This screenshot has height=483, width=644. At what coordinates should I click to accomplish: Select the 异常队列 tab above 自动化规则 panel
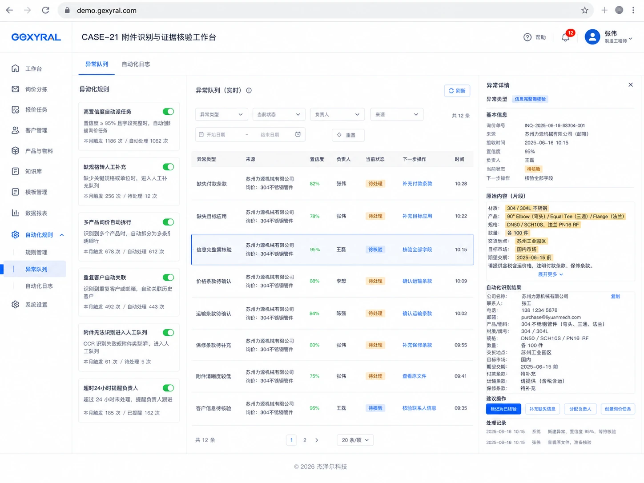tap(97, 64)
